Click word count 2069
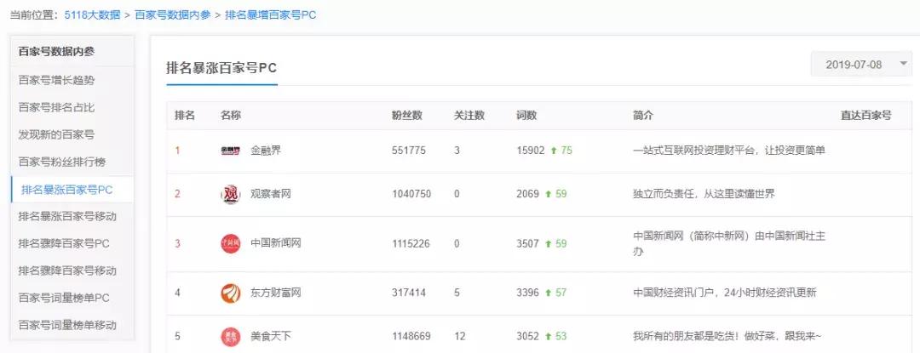This screenshot has height=353, width=920. [527, 194]
